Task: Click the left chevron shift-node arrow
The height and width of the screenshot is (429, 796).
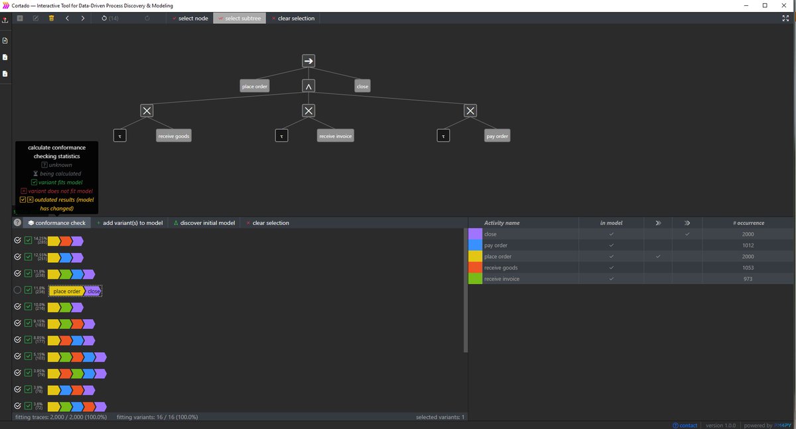Action: point(68,19)
